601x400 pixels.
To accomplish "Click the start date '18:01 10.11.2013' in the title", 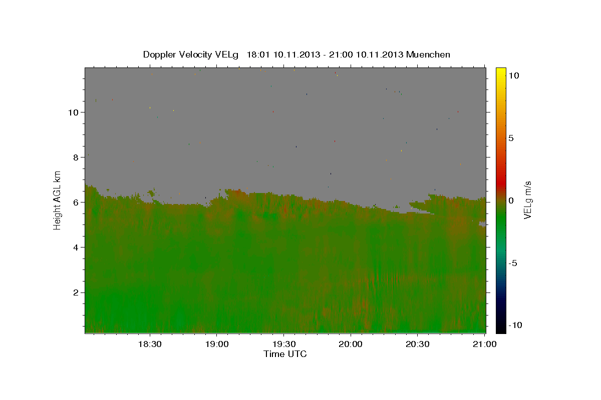I will click(x=283, y=54).
